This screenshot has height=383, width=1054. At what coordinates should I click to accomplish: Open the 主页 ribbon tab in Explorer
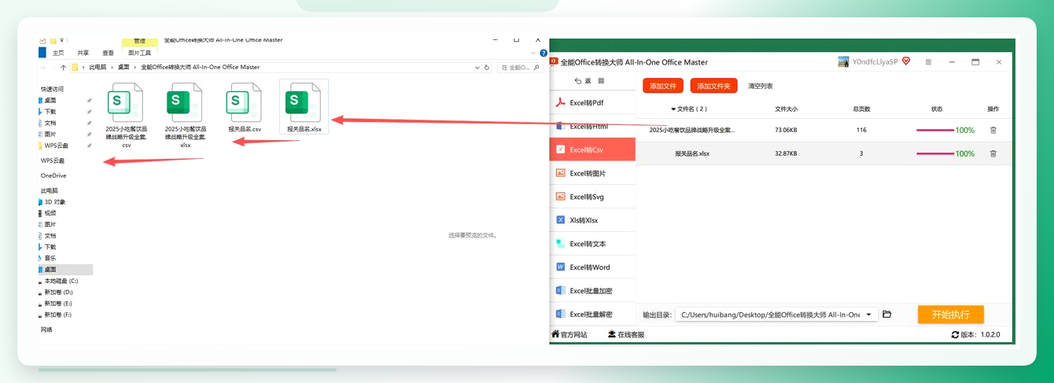[x=58, y=53]
